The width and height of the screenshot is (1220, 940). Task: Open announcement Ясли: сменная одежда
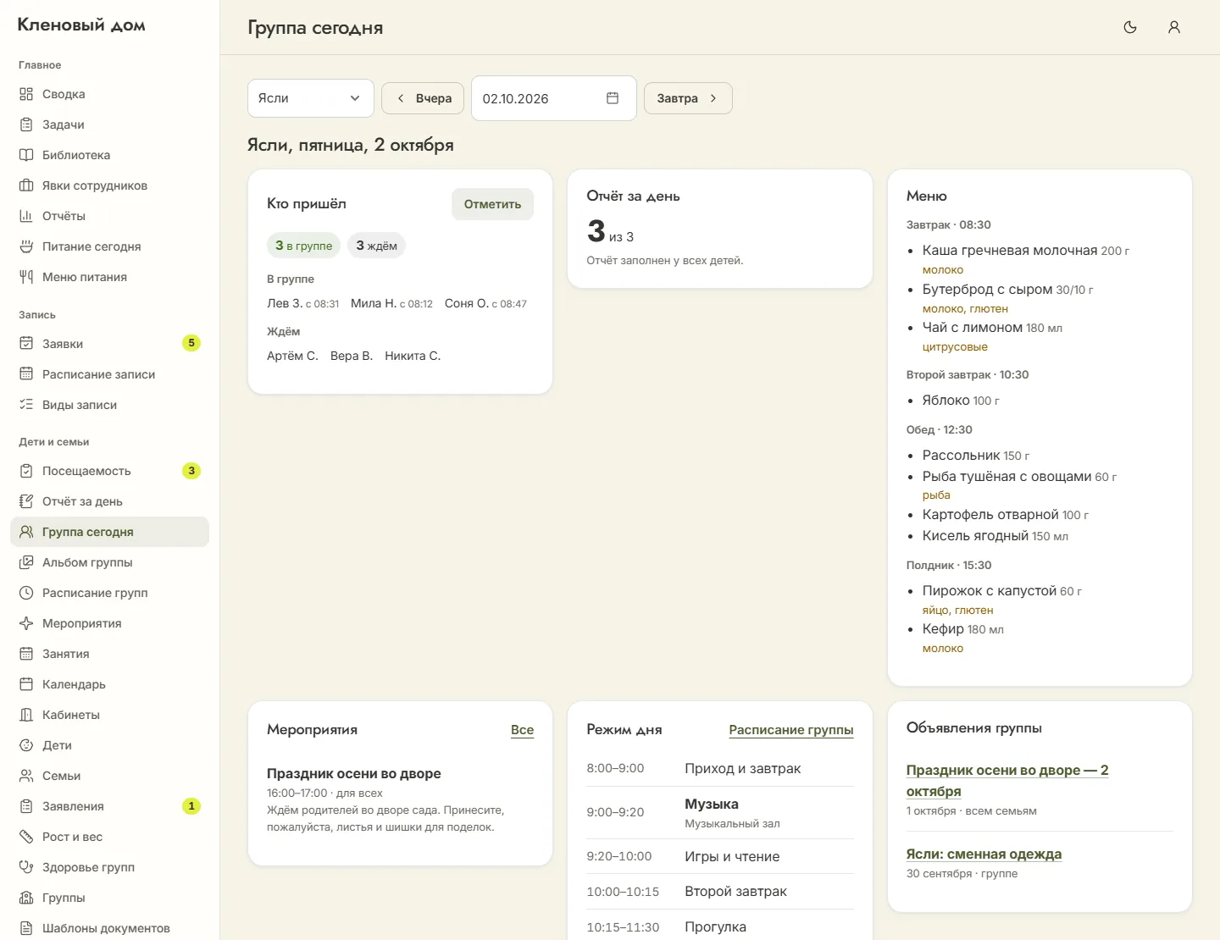[x=984, y=854]
